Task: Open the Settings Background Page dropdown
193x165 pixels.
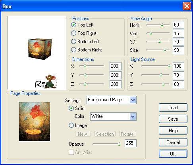Action: (x=112, y=100)
